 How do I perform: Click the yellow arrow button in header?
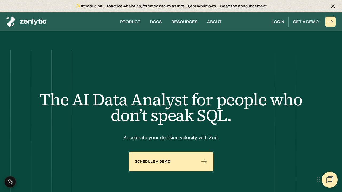[x=330, y=22]
